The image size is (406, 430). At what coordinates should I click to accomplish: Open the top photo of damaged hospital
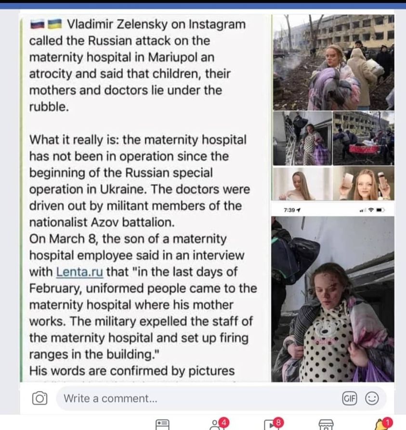tap(334, 62)
